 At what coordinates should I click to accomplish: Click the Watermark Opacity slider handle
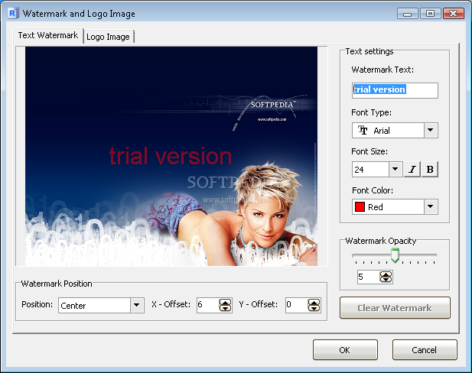tap(395, 255)
